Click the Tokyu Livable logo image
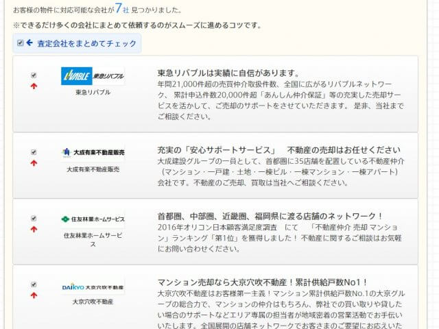Viewport: 439px width, 329px height. pos(93,76)
